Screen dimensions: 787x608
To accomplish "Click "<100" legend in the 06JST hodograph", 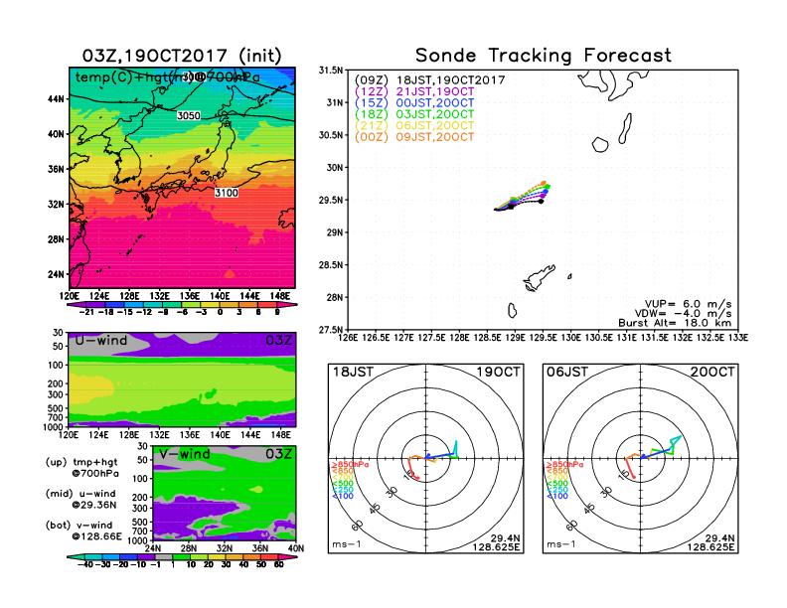I will [557, 496].
